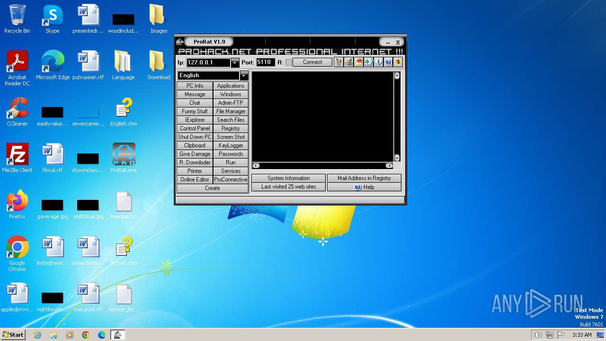Click the green arrow page toolbar icon
The height and width of the screenshot is (341, 606).
point(368,62)
